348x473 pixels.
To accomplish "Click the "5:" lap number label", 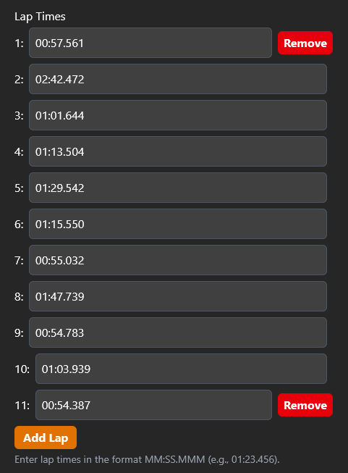I will point(19,188).
